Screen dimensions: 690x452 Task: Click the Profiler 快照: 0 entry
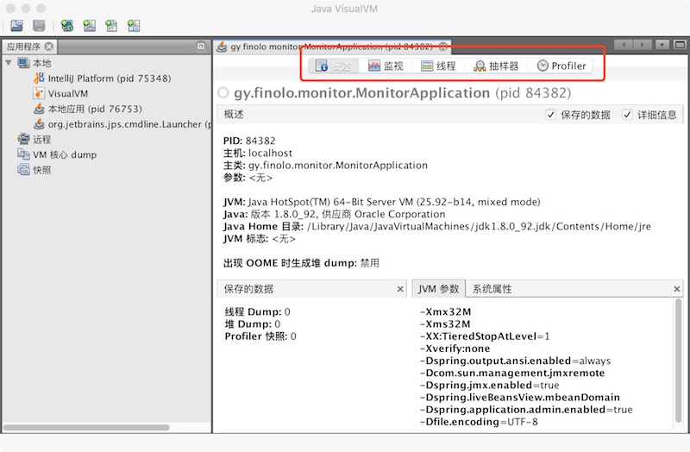(x=260, y=336)
